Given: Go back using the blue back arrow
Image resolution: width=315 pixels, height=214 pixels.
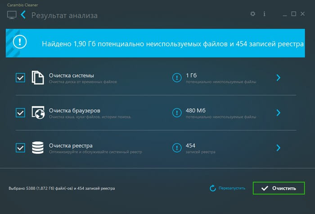Looking at the screenshot, I should [23, 15].
